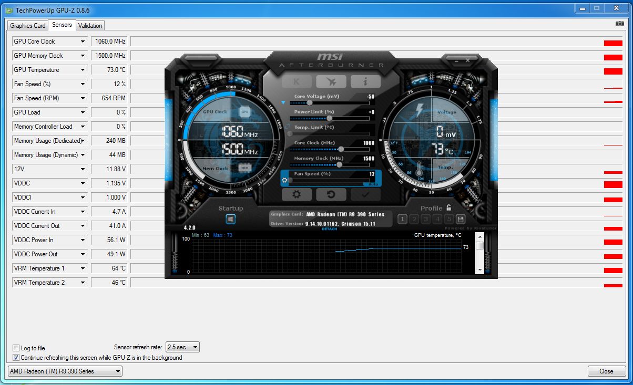
Task: Reset Afterburner settings with the circular arrow button
Action: [x=331, y=194]
